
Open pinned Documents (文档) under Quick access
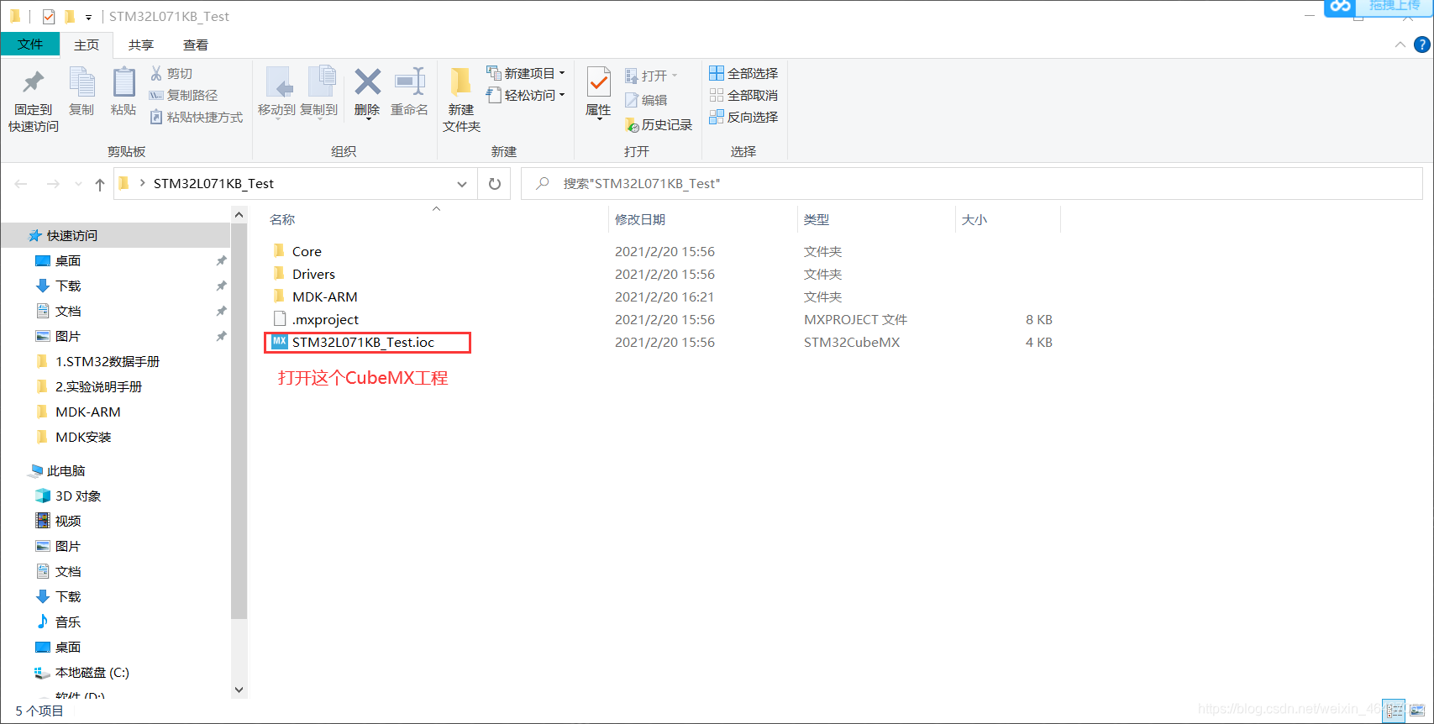click(58, 311)
